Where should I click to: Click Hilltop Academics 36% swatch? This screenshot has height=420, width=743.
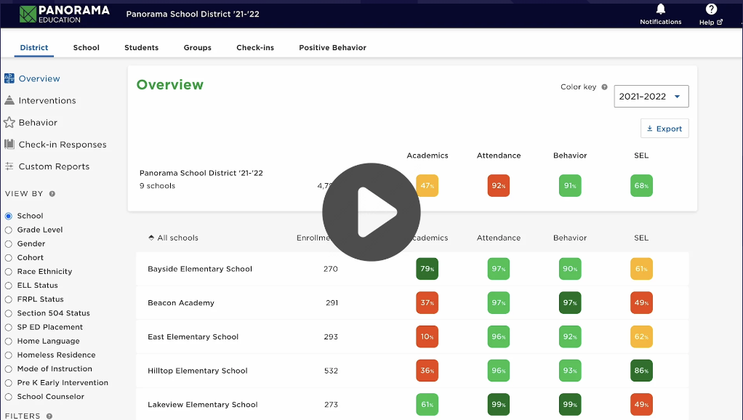(x=427, y=371)
